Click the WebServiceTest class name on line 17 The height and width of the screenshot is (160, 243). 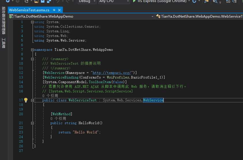click(x=83, y=100)
